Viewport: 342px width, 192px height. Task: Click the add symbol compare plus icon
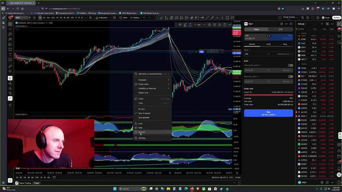point(34,18)
